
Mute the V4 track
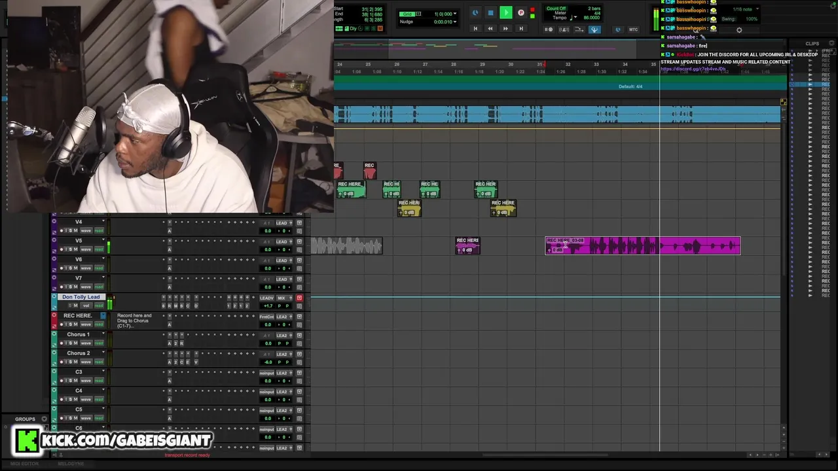coord(75,231)
